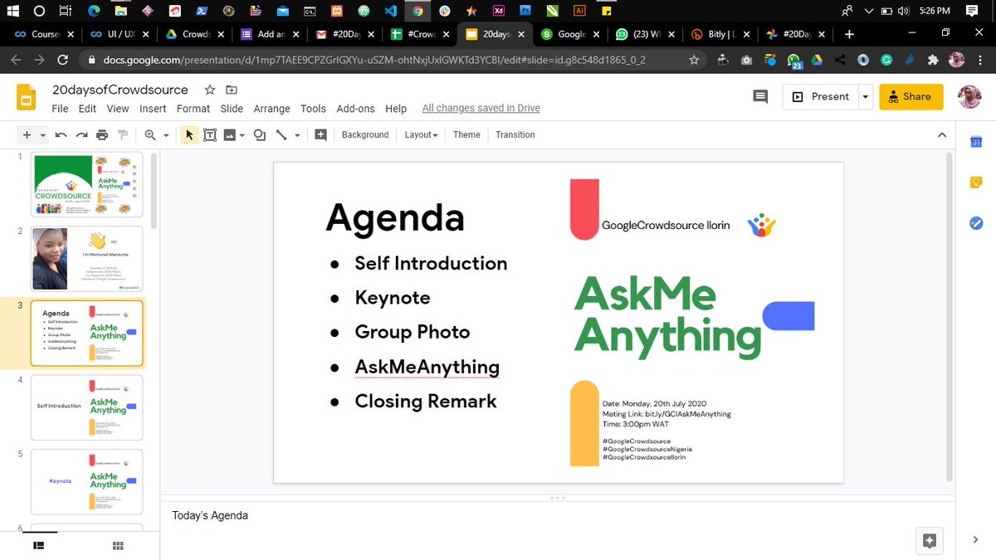The height and width of the screenshot is (560, 996).
Task: Click the paint format roller icon
Action: [123, 134]
